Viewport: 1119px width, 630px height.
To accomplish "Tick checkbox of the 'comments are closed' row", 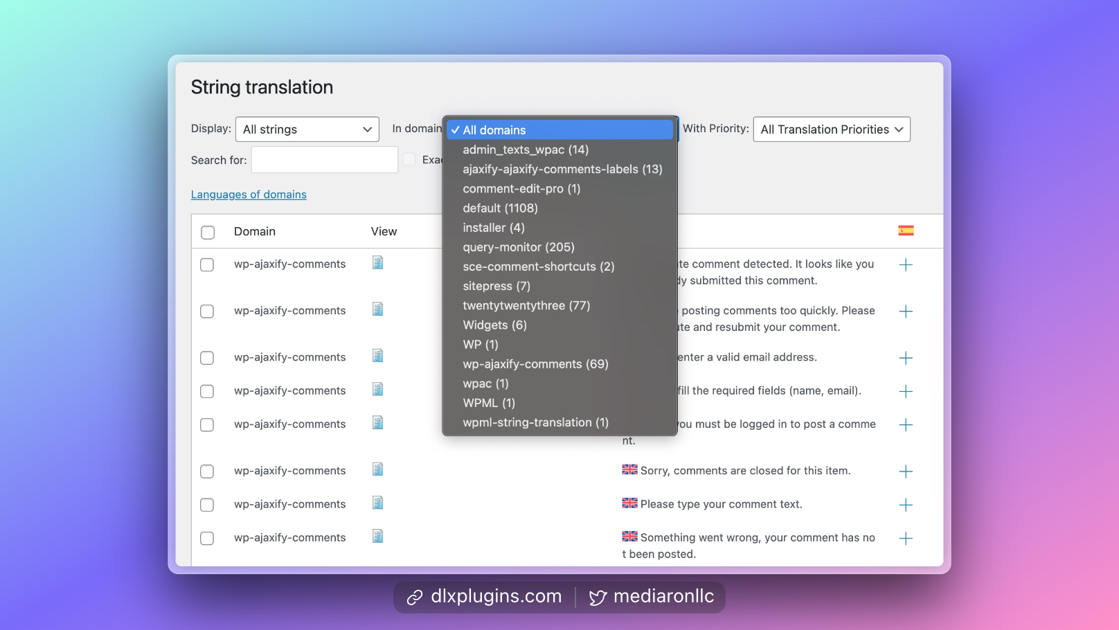I will 207,471.
